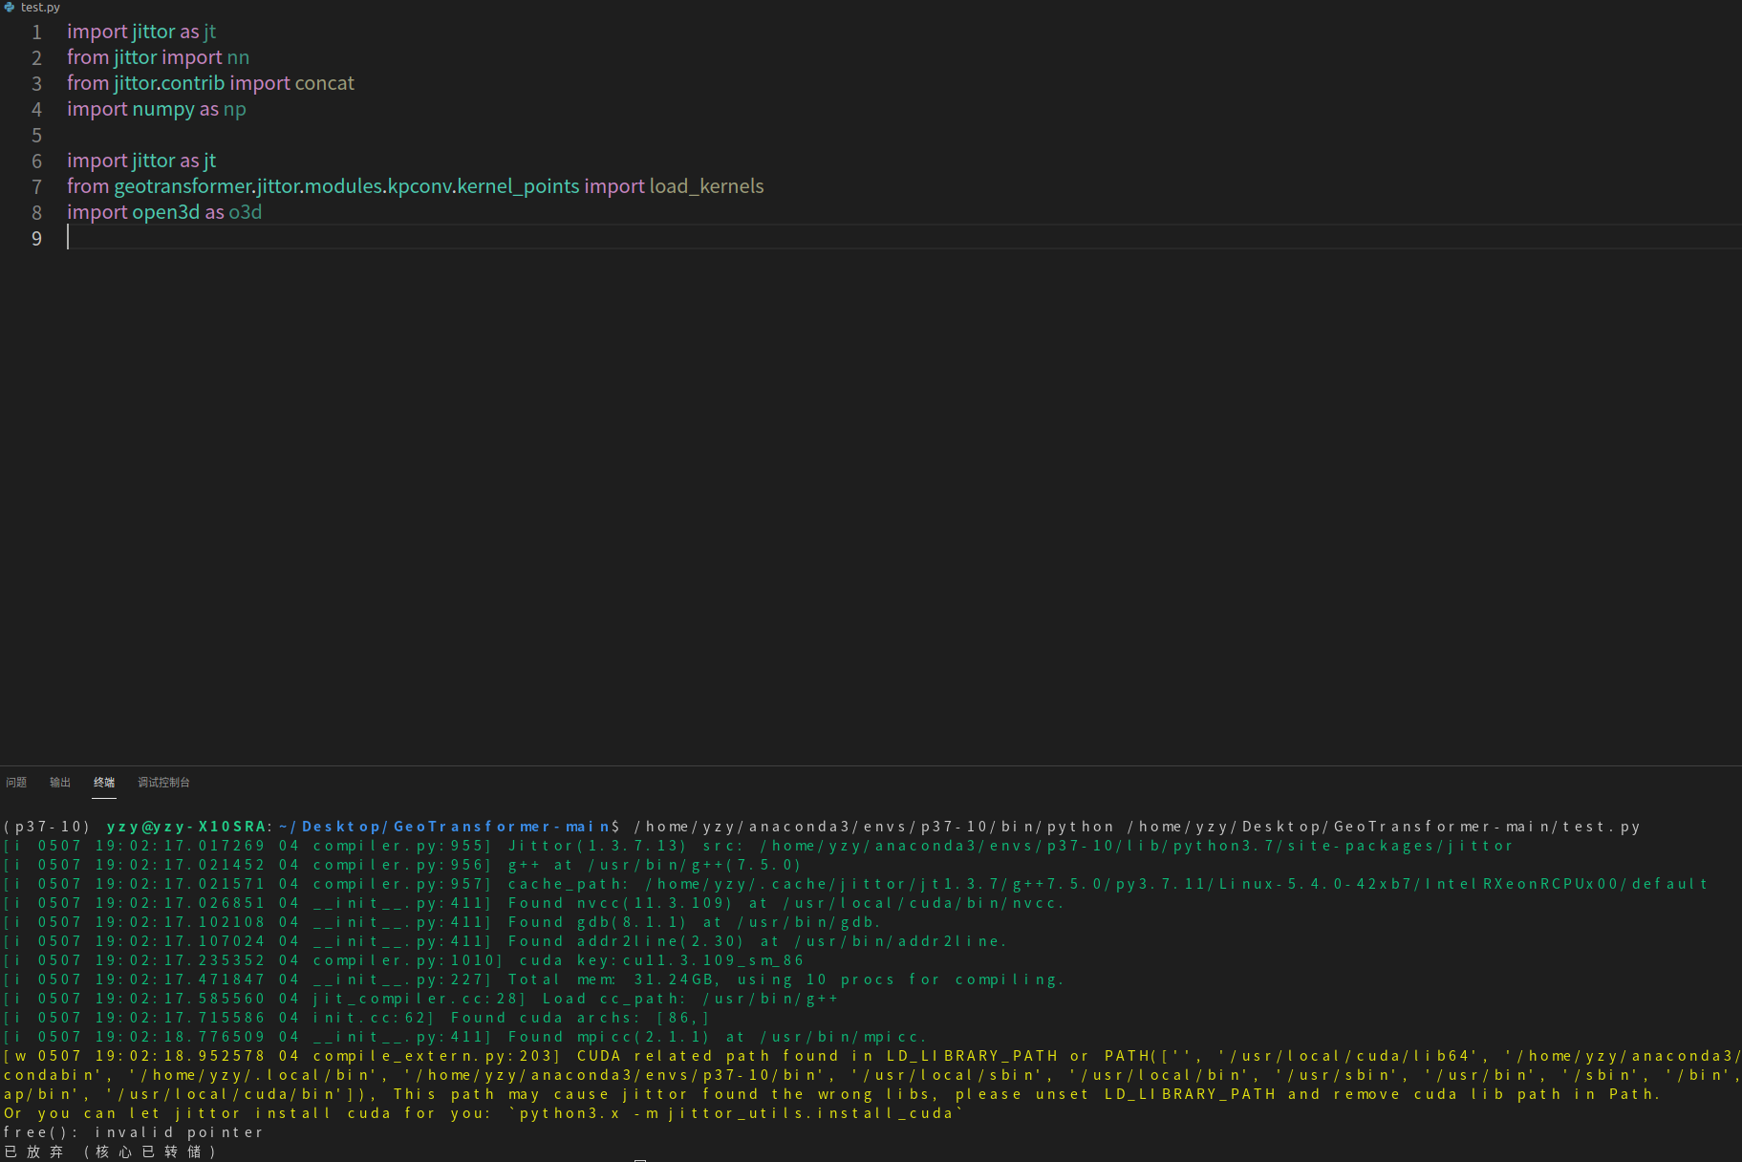Place cursor on empty line 9
This screenshot has height=1162, width=1742.
382,238
